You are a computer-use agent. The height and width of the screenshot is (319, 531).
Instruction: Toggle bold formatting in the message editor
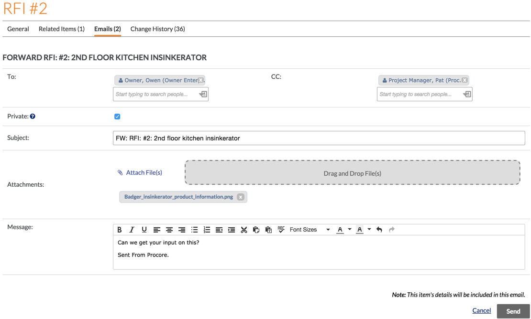click(x=120, y=230)
